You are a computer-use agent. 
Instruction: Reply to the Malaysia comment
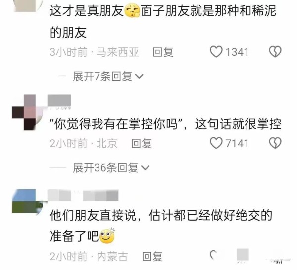click(163, 52)
